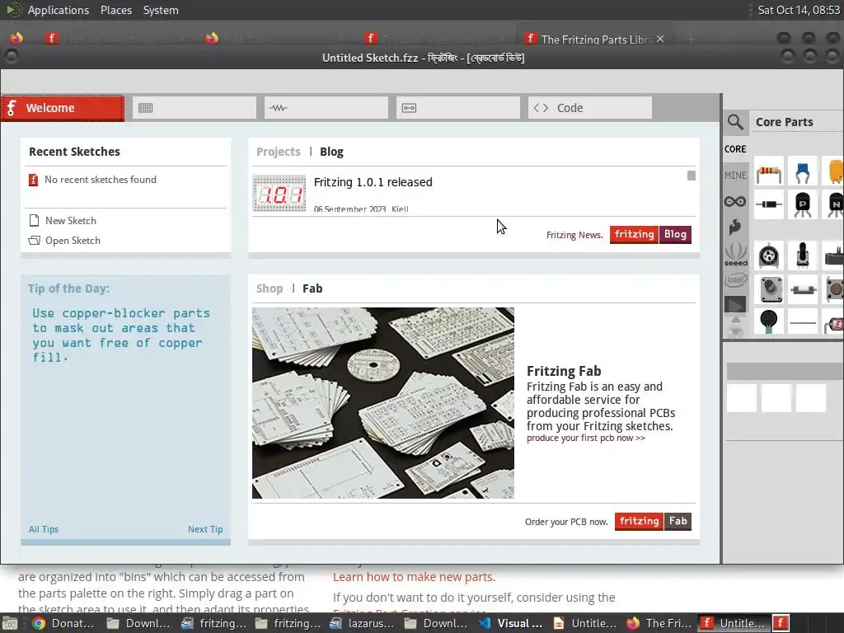
Task: Switch to the Donat... Chrome taskbar item
Action: pos(63,623)
